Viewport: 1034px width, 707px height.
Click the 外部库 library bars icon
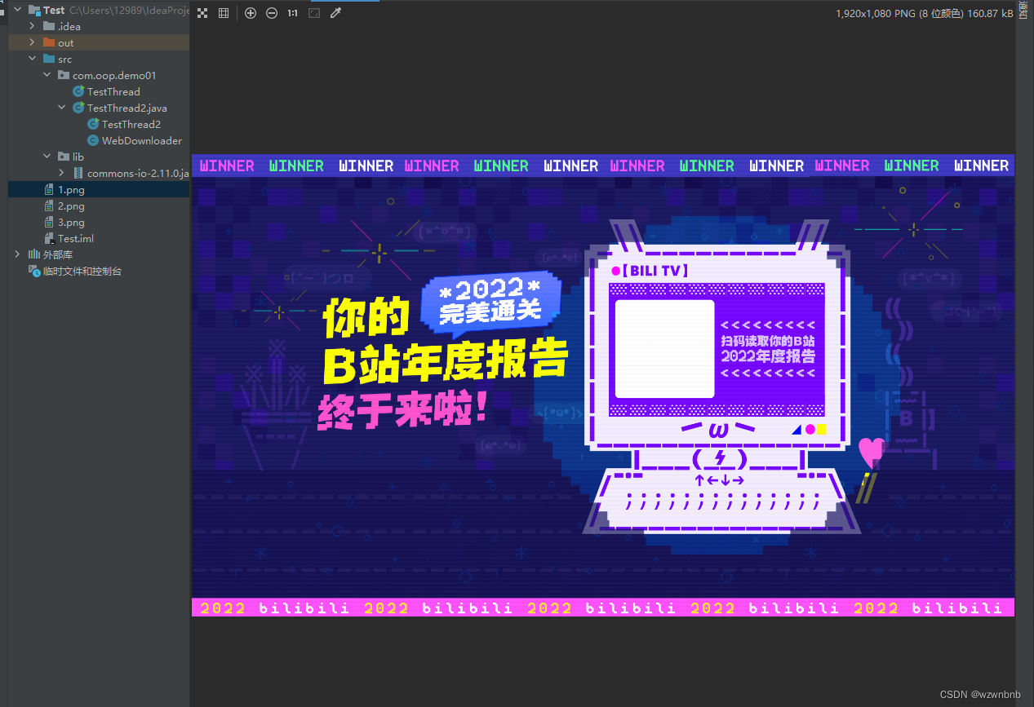pos(34,254)
